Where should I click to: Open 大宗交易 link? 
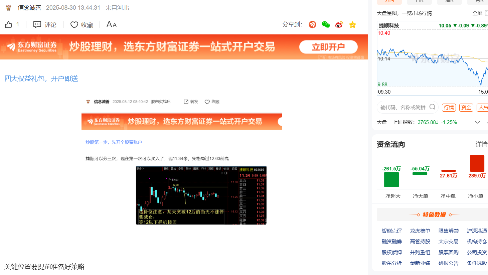(x=449, y=242)
